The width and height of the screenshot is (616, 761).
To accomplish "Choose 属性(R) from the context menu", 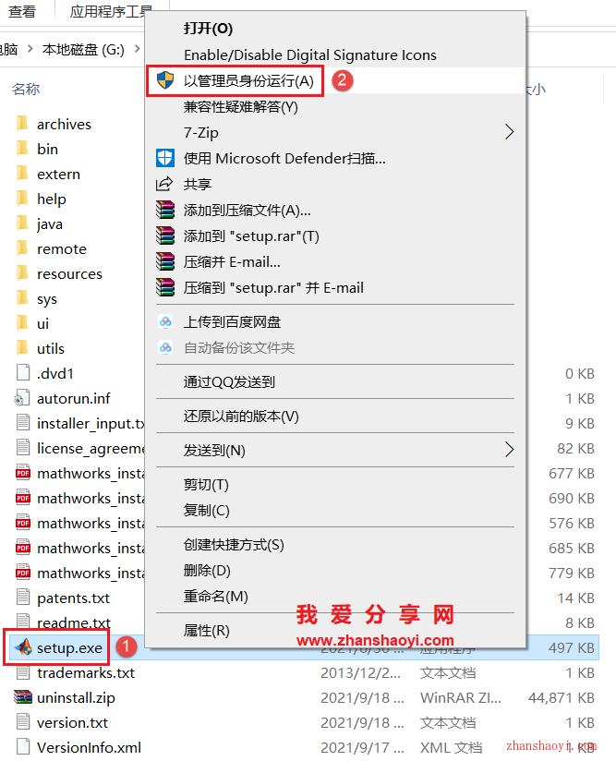I will 206,631.
